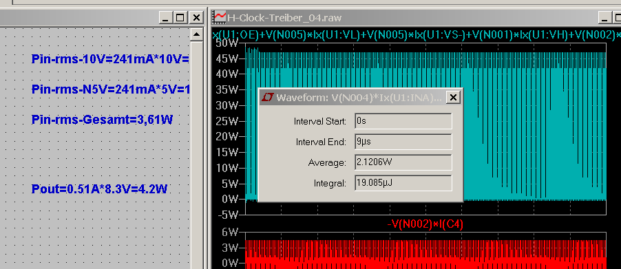621x269 pixels.
Task: Click the Interval End label
Action: coord(322,142)
